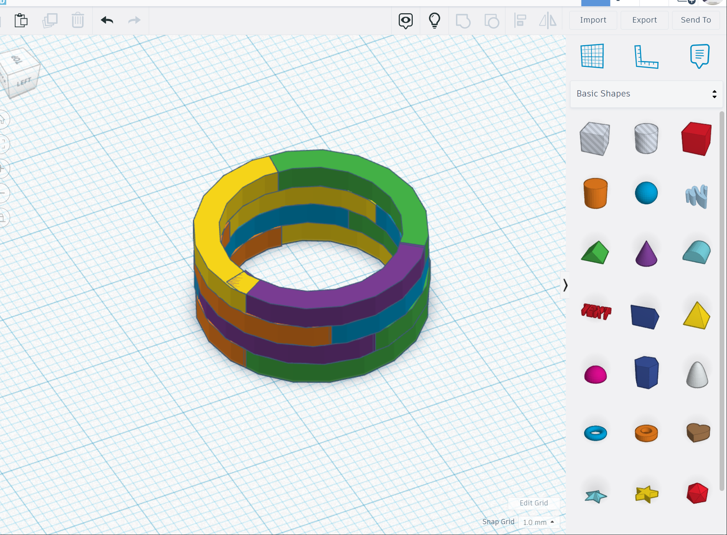Pick the orange Cylinder shape
The height and width of the screenshot is (535, 727).
pyautogui.click(x=595, y=193)
